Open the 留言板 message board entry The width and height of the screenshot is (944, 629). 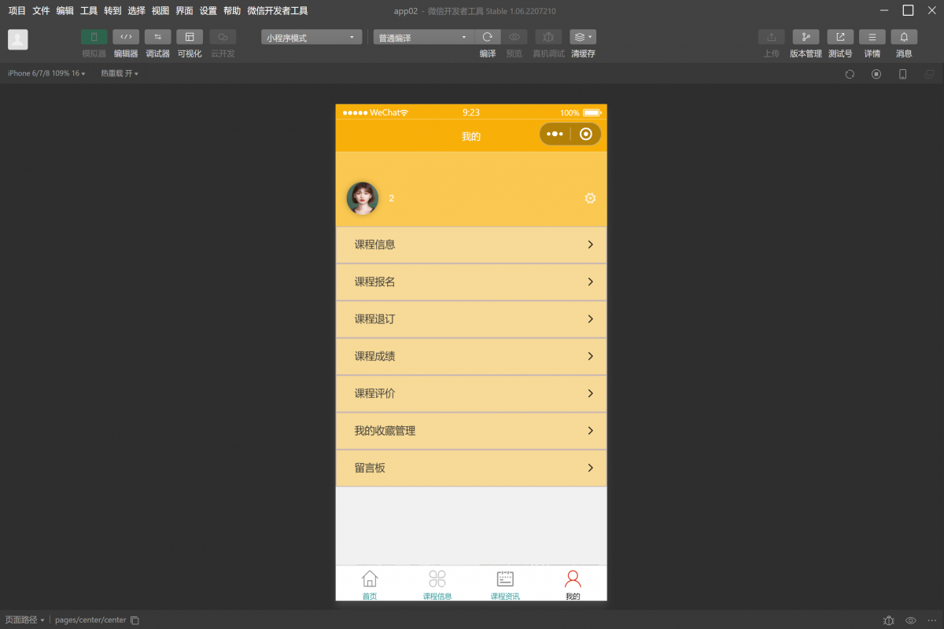pyautogui.click(x=470, y=468)
